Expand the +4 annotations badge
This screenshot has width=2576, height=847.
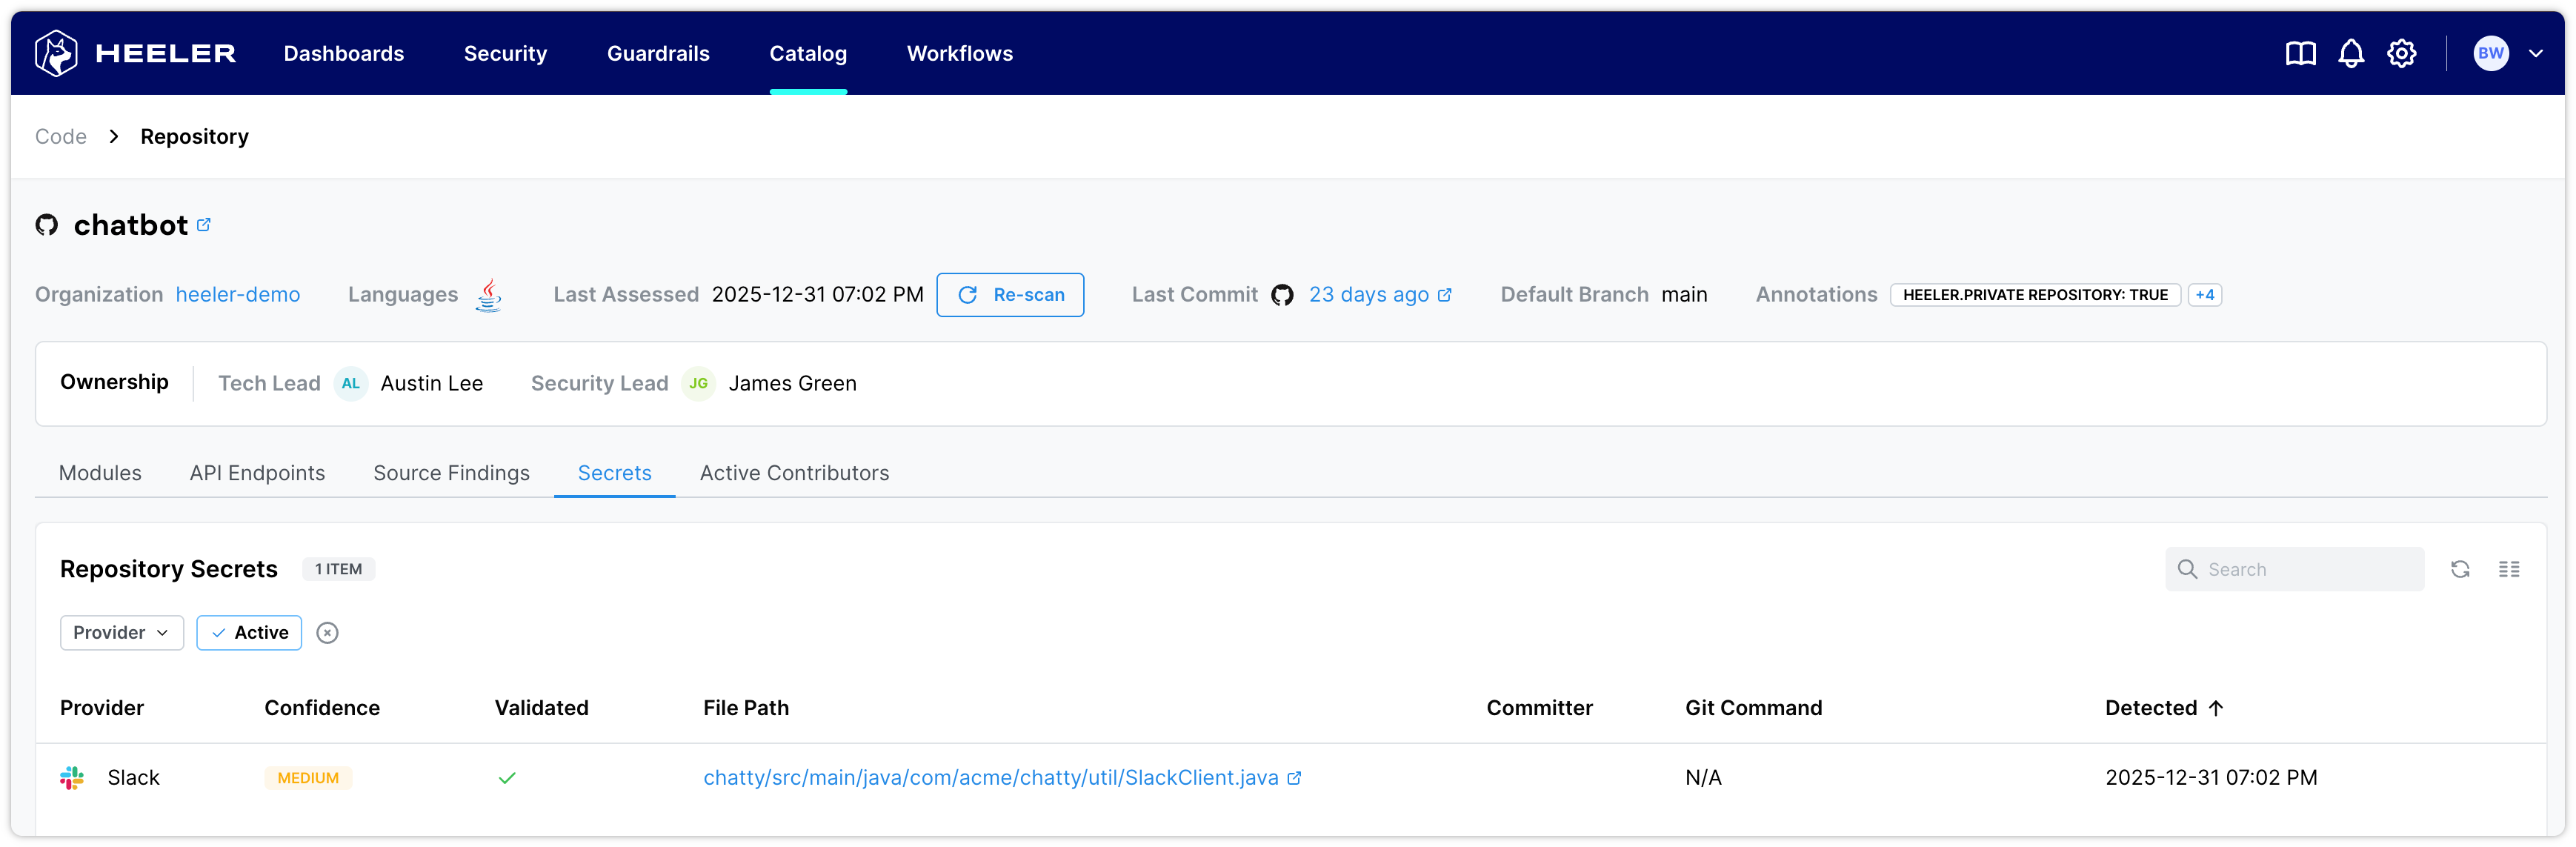(x=2204, y=295)
